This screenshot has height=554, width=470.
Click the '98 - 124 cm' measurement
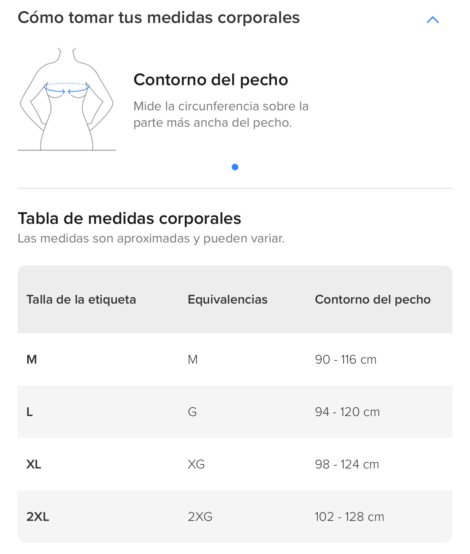point(347,464)
